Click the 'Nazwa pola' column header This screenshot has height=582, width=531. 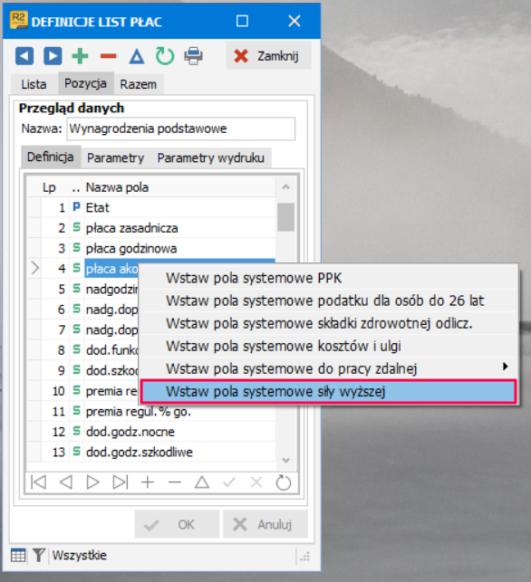pyautogui.click(x=179, y=187)
